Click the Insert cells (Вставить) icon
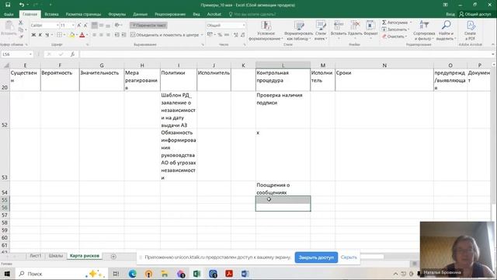Screen dimensions: 497x280 tap(339, 26)
